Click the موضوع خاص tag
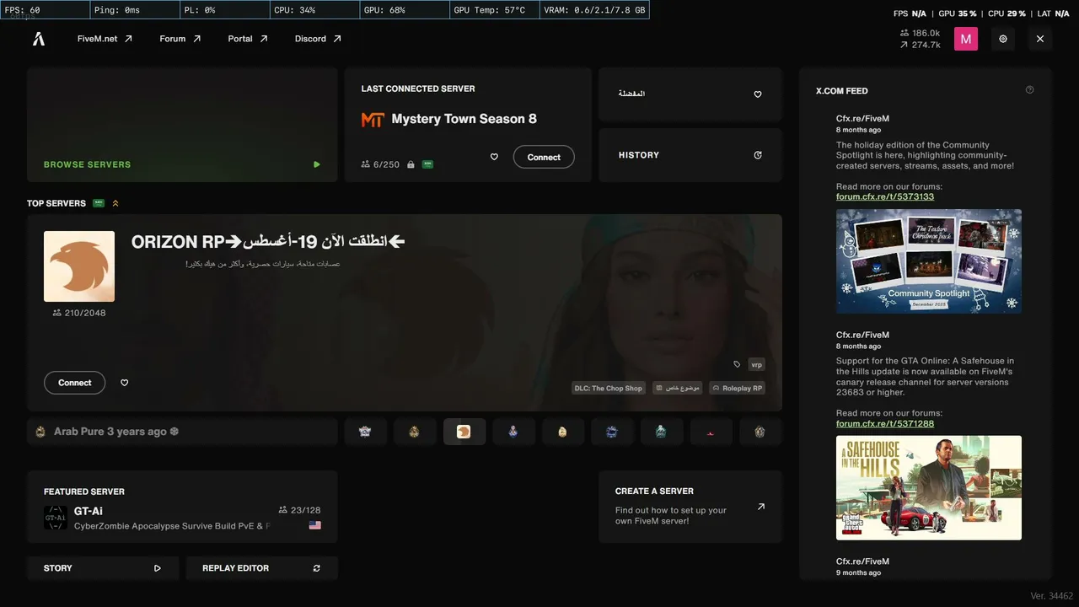This screenshot has width=1079, height=607. [678, 389]
